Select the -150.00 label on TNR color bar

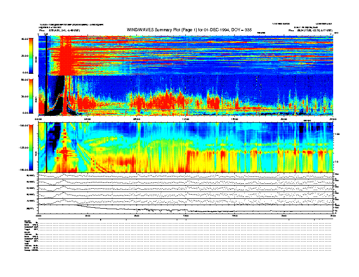pos(24,170)
